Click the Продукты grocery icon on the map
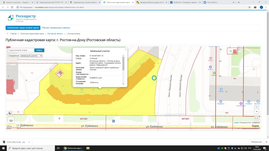This screenshot has width=269, height=151. (221, 101)
